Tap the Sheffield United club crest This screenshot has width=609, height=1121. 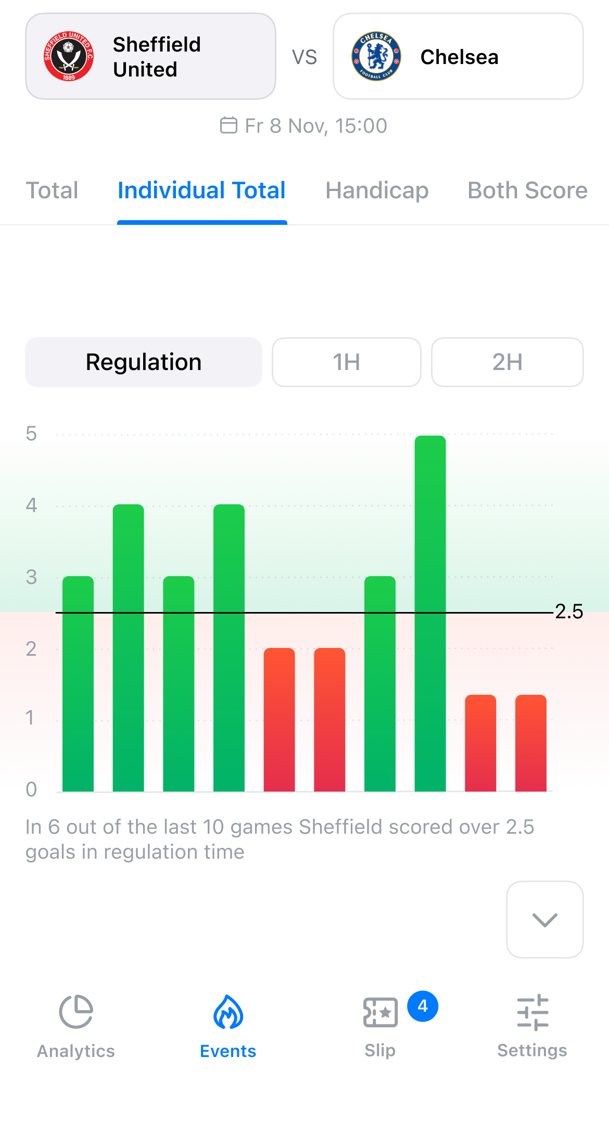click(x=69, y=56)
